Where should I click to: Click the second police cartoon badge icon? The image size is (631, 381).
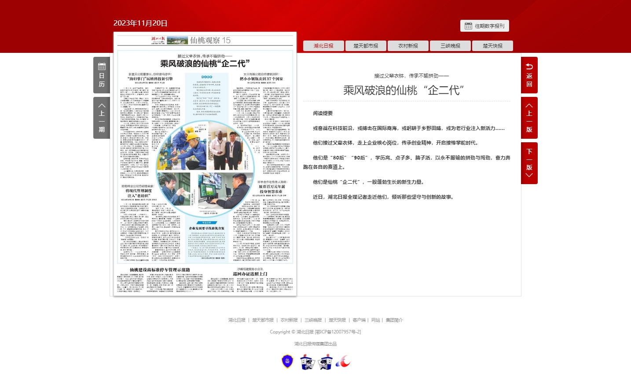pos(326,362)
